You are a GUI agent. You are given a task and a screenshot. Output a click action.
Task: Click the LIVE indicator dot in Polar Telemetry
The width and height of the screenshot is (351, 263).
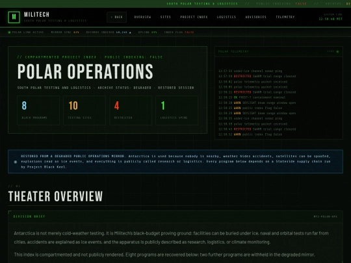(x=337, y=52)
